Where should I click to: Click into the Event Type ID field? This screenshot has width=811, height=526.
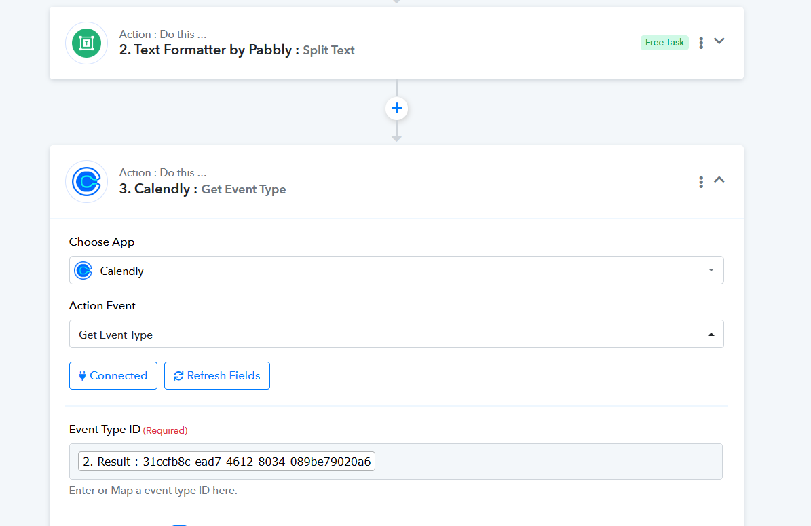(396, 462)
